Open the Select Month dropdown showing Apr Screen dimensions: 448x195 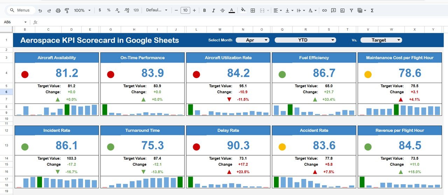click(252, 40)
